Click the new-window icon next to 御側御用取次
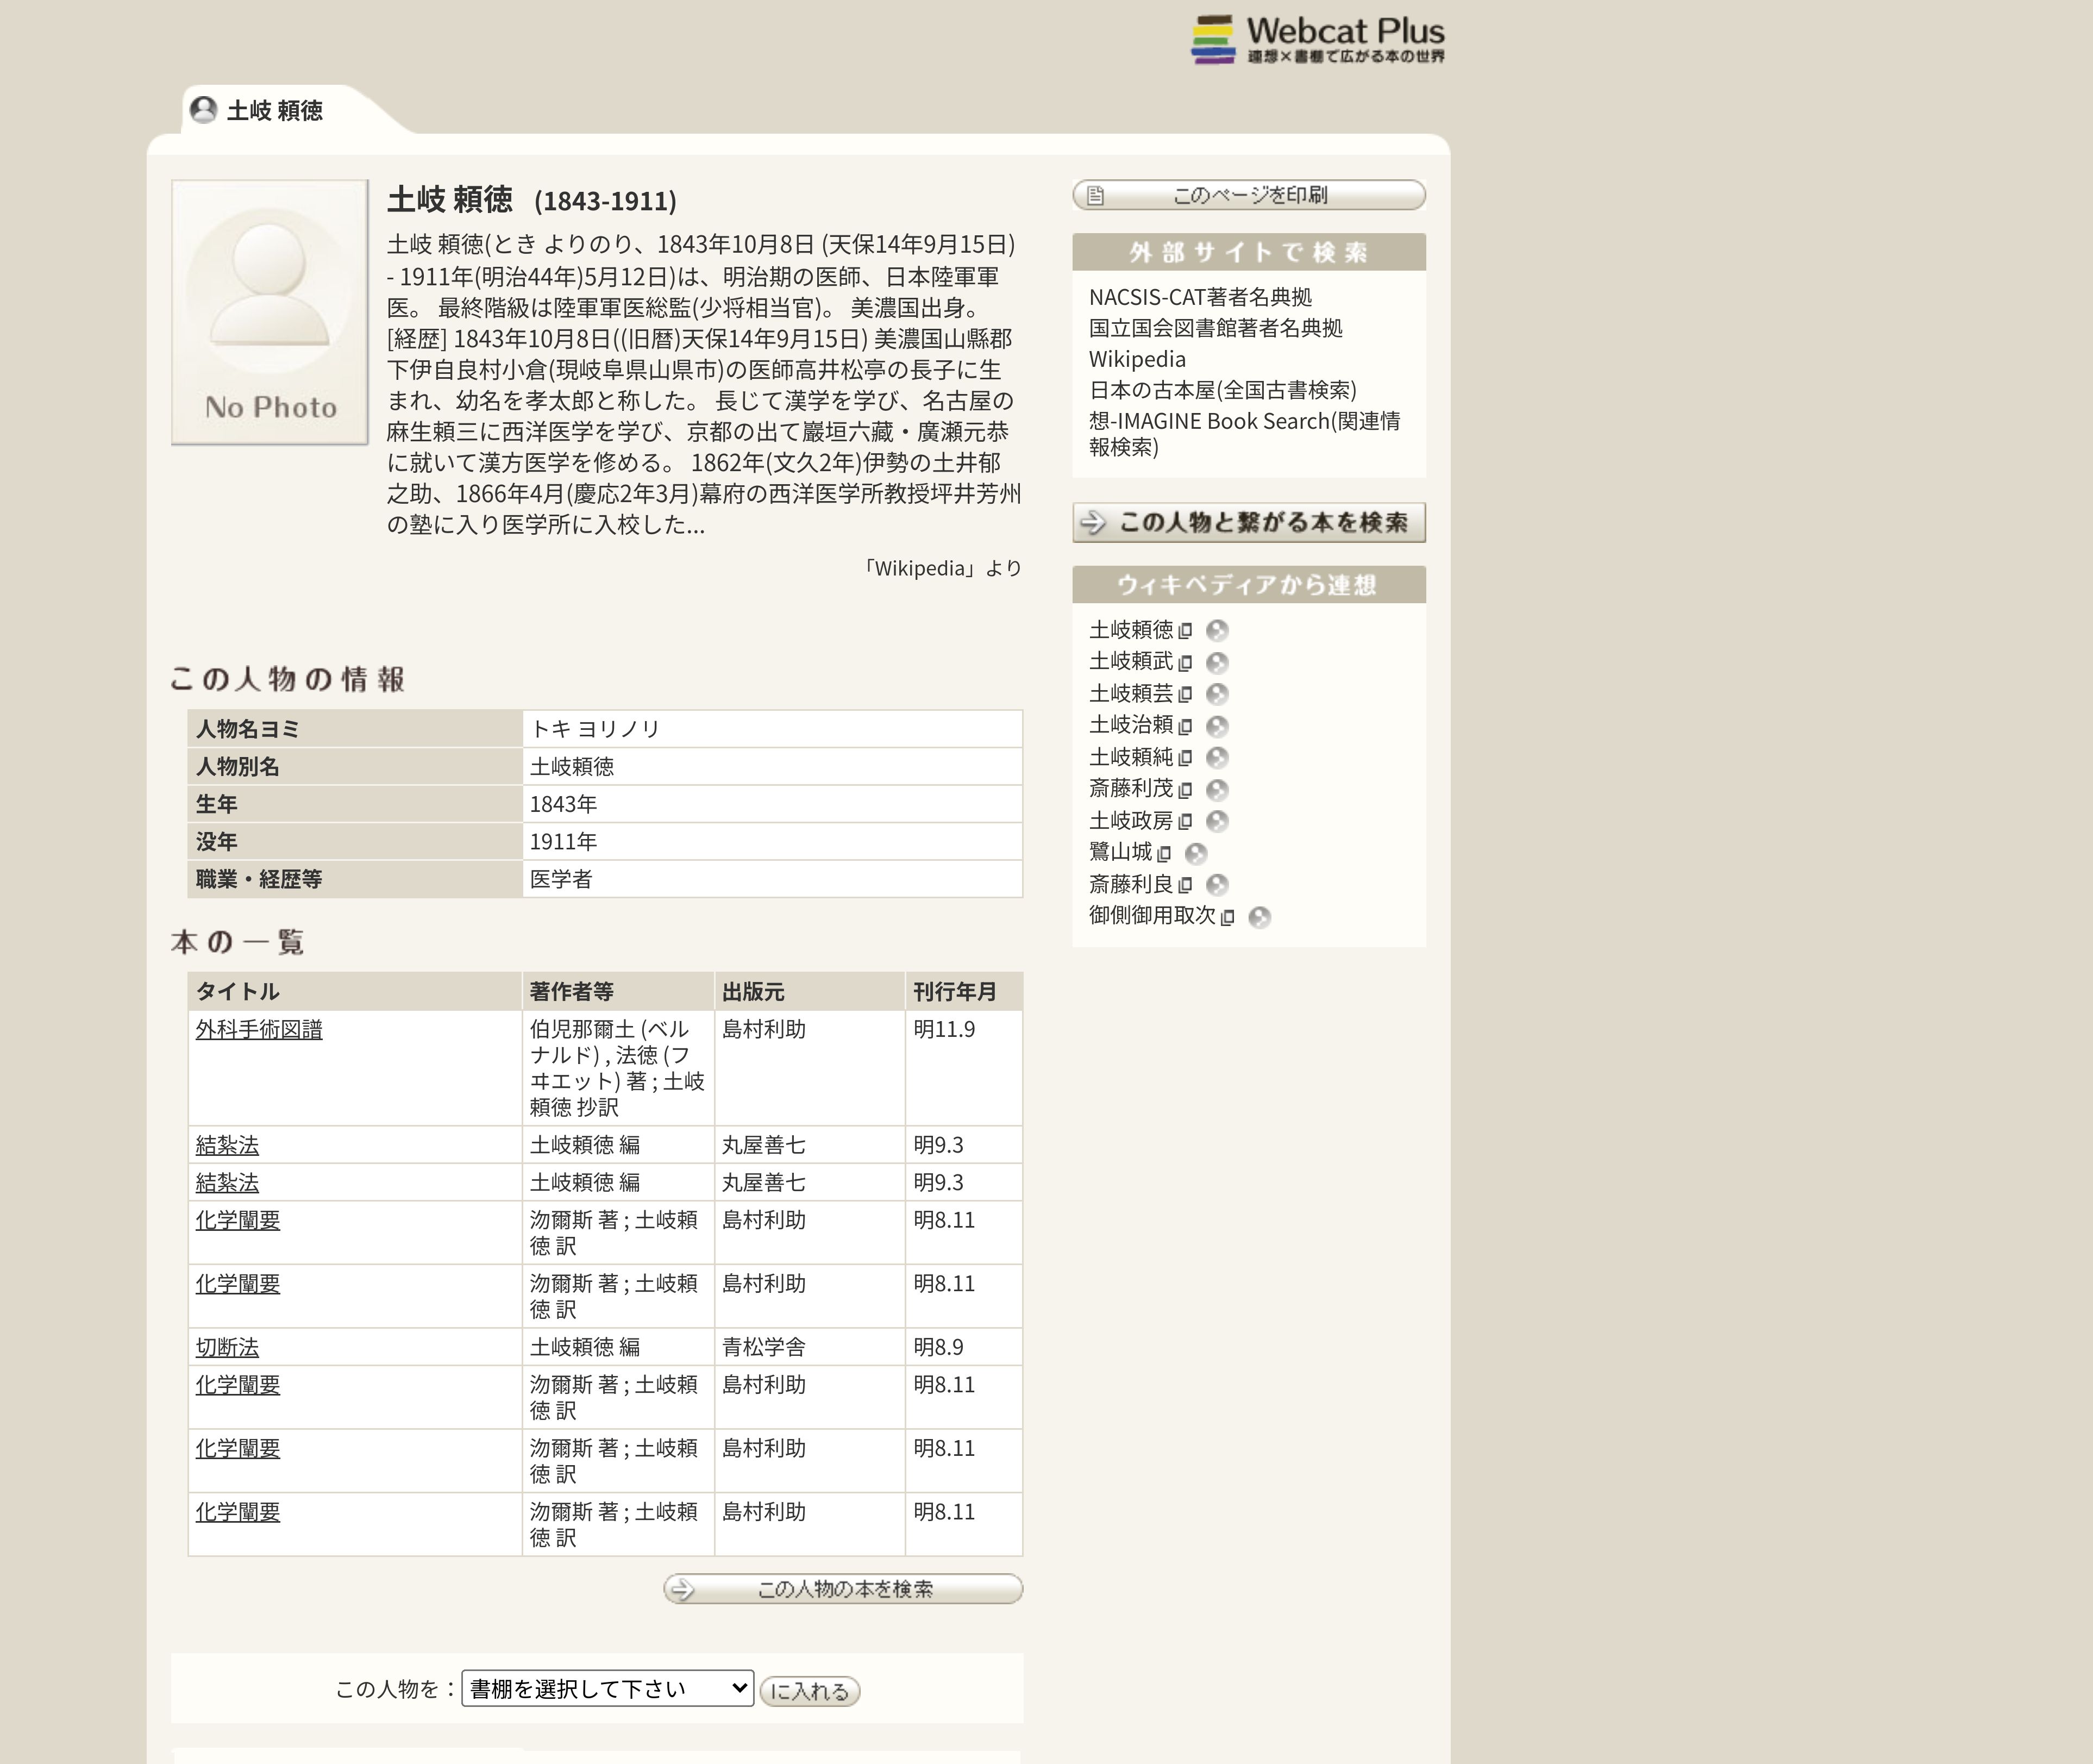Image resolution: width=2093 pixels, height=1764 pixels. pyautogui.click(x=1228, y=917)
